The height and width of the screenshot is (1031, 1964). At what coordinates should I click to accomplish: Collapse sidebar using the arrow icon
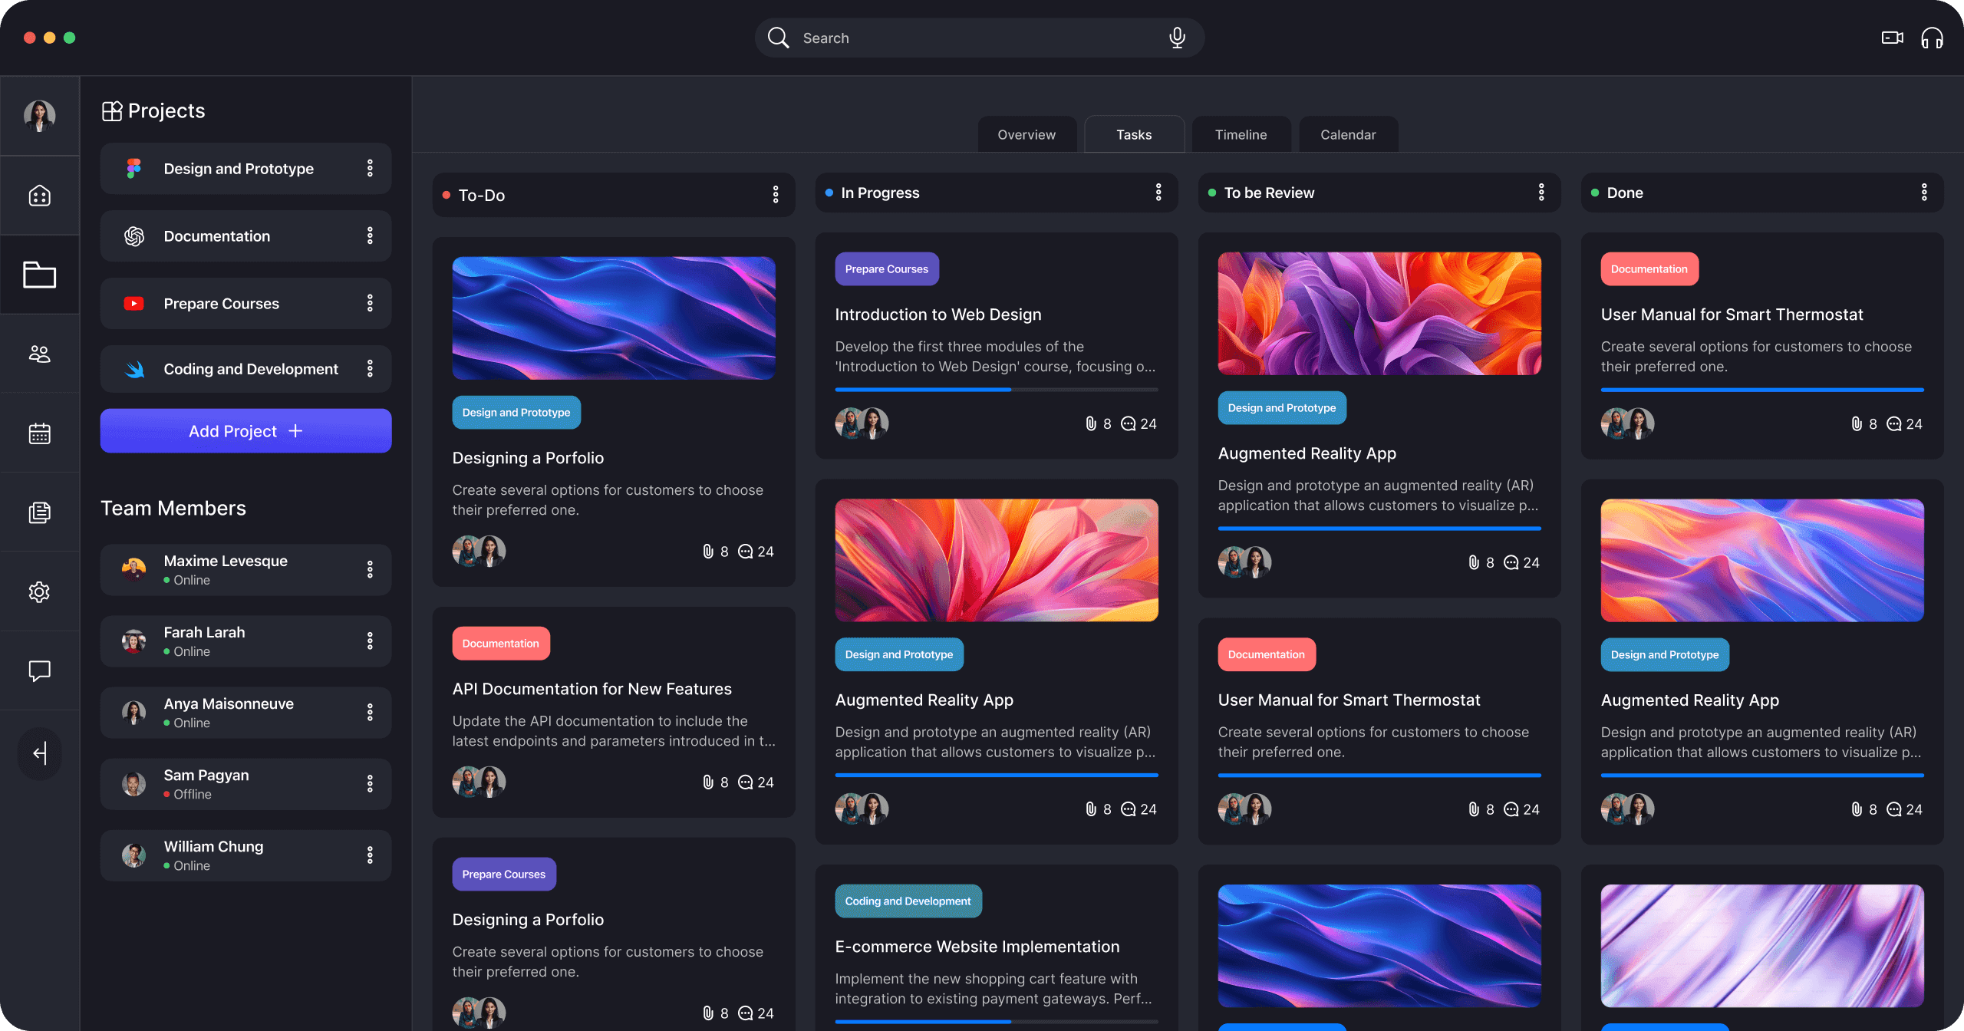click(x=40, y=753)
